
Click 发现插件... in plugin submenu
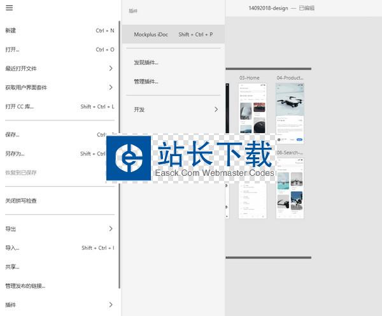pyautogui.click(x=146, y=62)
